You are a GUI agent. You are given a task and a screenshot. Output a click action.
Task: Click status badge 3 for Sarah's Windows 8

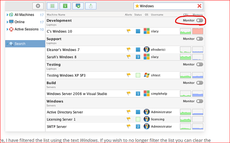click(x=138, y=57)
